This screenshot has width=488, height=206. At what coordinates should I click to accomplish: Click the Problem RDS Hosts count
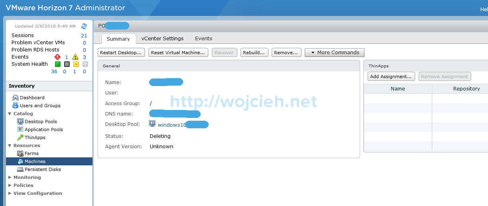point(84,50)
